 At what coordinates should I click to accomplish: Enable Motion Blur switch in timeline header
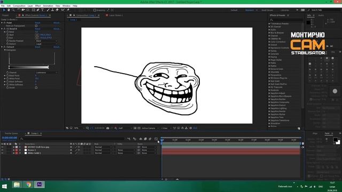[x=150, y=139]
